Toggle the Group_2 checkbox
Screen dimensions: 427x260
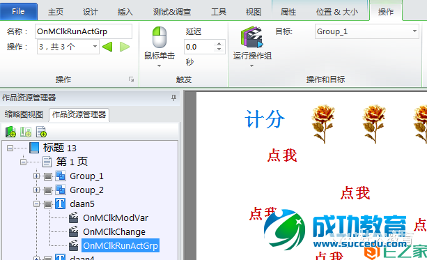pyautogui.click(x=48, y=190)
